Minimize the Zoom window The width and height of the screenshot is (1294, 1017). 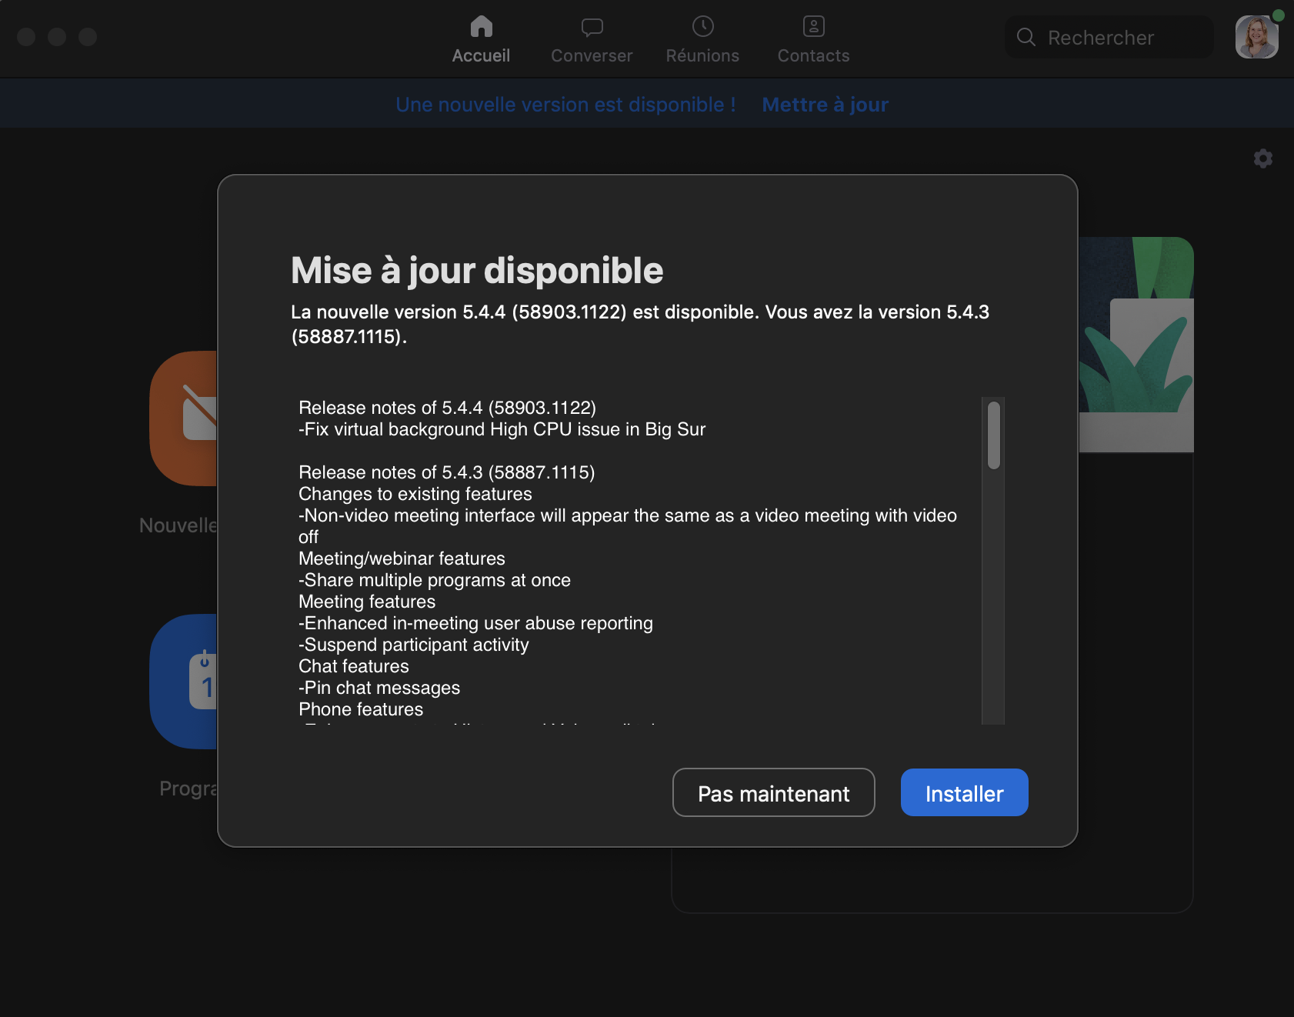click(57, 37)
